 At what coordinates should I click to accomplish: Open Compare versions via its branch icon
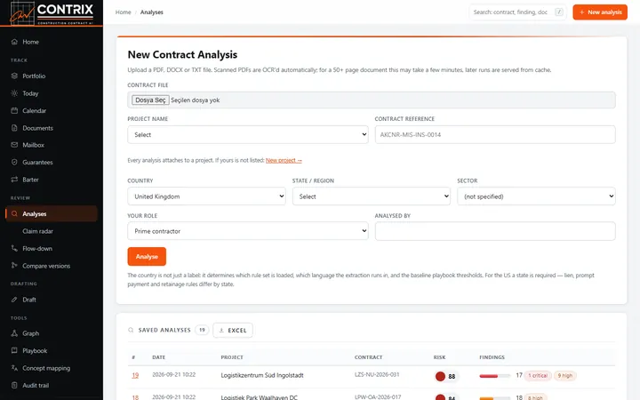(x=14, y=265)
